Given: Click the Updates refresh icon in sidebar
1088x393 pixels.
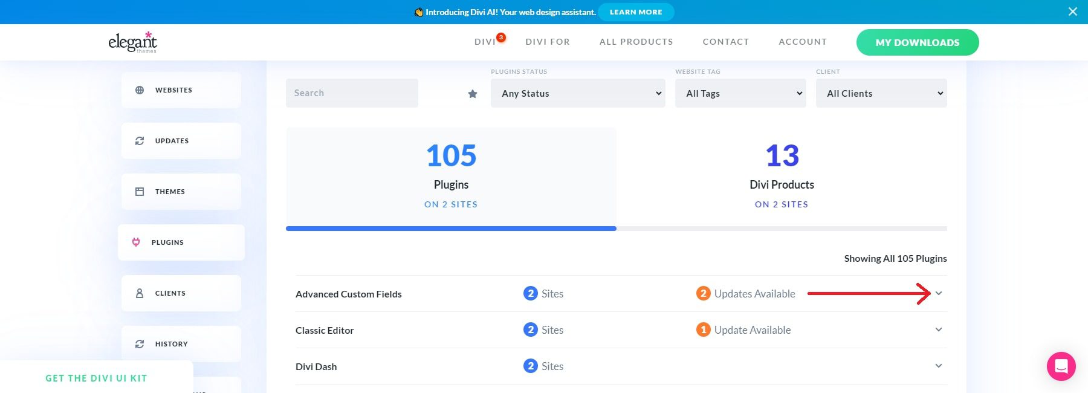Looking at the screenshot, I should [140, 141].
